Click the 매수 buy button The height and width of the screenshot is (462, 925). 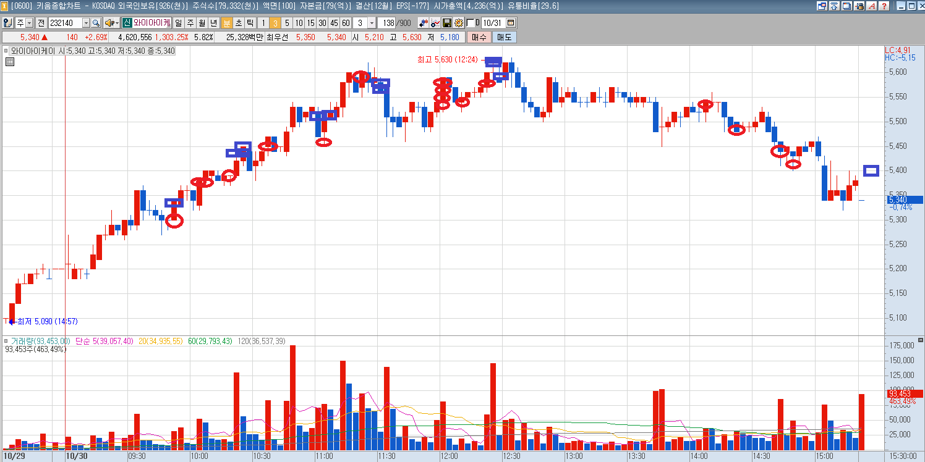tap(479, 37)
